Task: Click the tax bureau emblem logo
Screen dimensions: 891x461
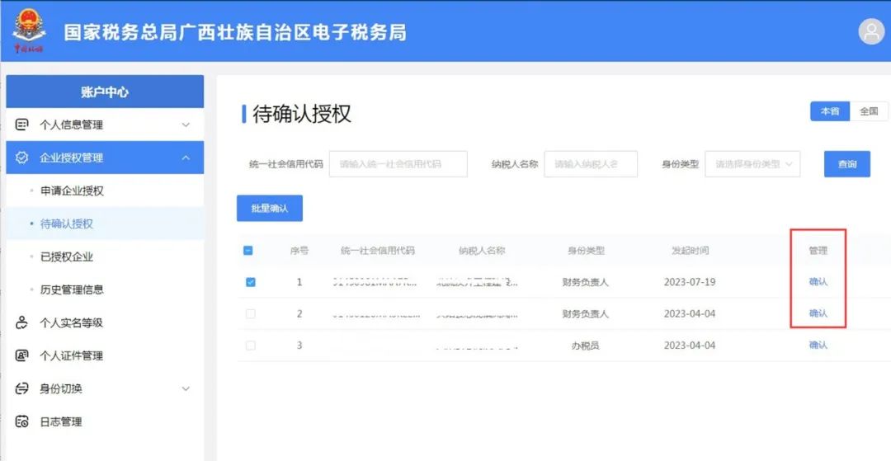Action: (x=29, y=31)
